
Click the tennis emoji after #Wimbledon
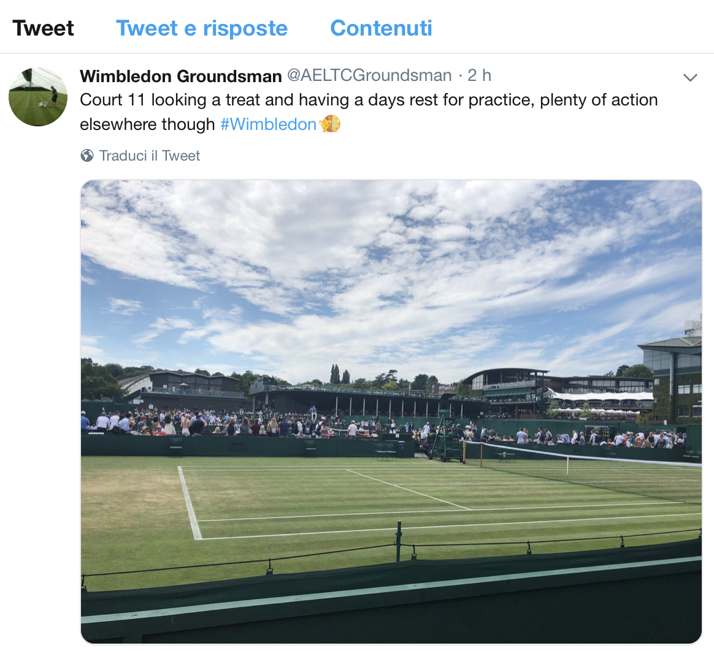click(330, 124)
